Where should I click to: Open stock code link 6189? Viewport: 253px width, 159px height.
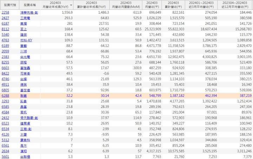pos(5,46)
